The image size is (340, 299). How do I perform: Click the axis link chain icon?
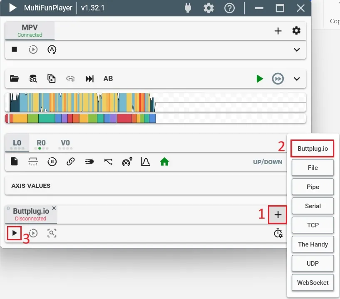coord(71,162)
